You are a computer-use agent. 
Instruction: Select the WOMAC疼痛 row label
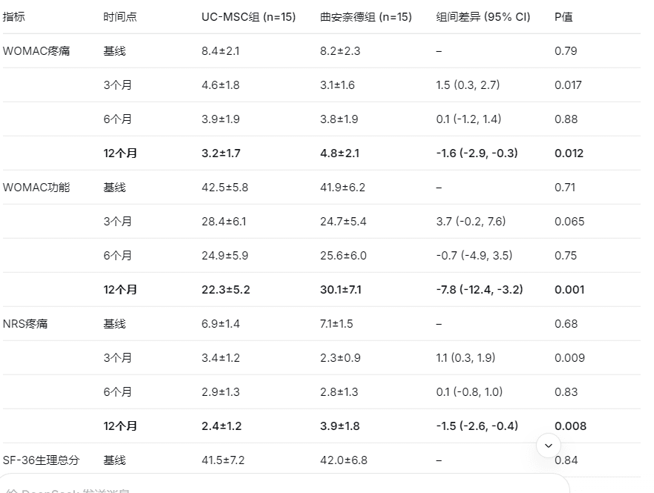36,51
